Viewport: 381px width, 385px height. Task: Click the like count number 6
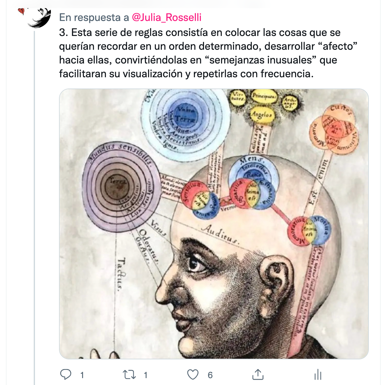tap(210, 375)
